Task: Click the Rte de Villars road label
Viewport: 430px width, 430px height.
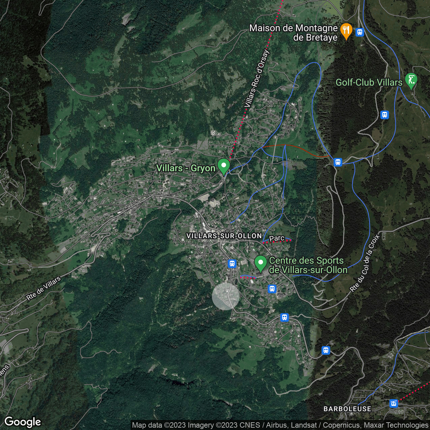Action: [44, 288]
